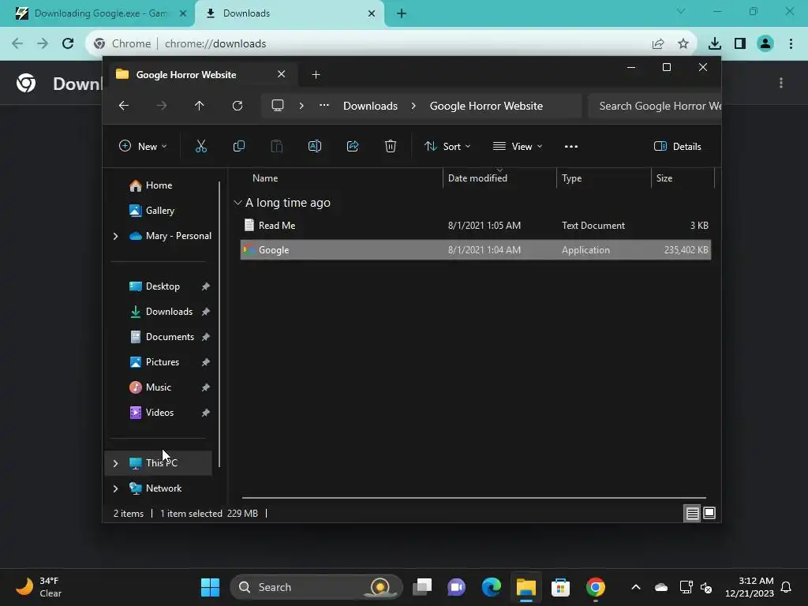The height and width of the screenshot is (606, 808).
Task: Sort by Date modified column header
Action: coord(477,178)
